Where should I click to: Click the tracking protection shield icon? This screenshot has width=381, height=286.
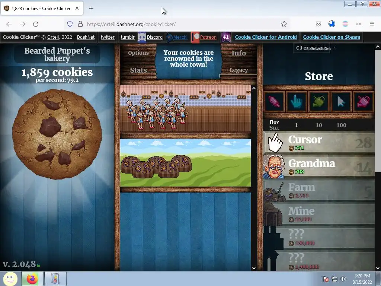pos(70,24)
